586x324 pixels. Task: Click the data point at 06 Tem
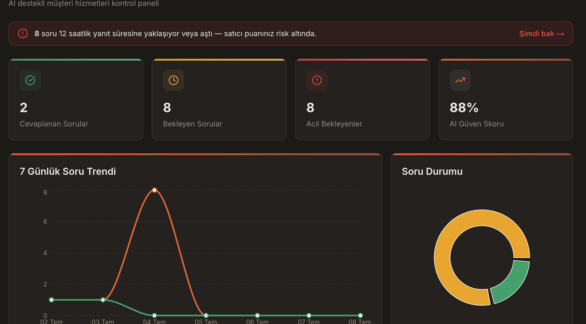click(257, 316)
